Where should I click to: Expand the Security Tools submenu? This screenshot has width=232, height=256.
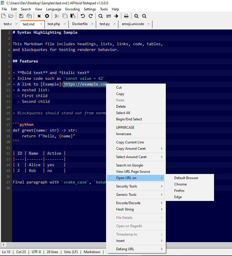tap(136, 186)
